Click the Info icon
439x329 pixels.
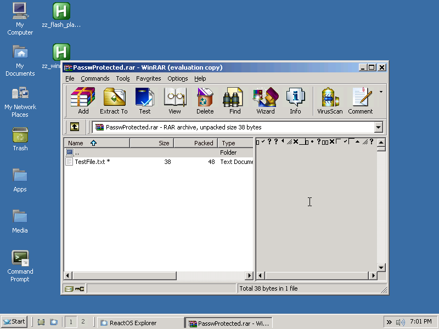click(x=296, y=101)
